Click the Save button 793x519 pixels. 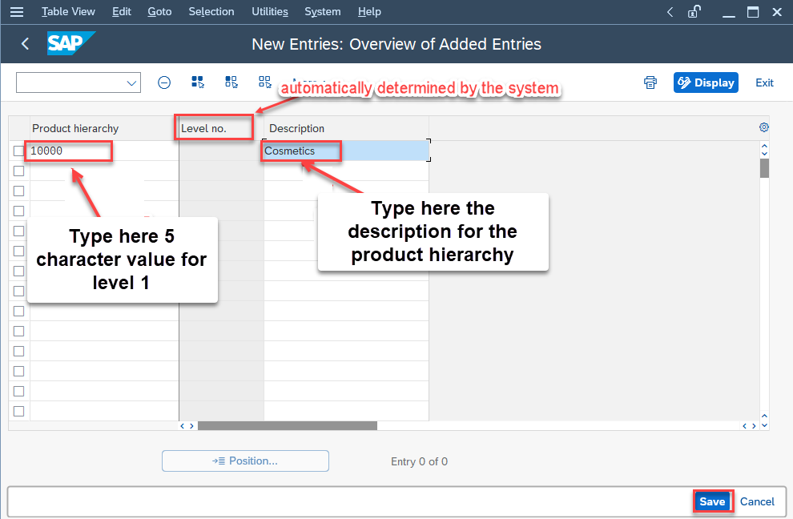712,501
